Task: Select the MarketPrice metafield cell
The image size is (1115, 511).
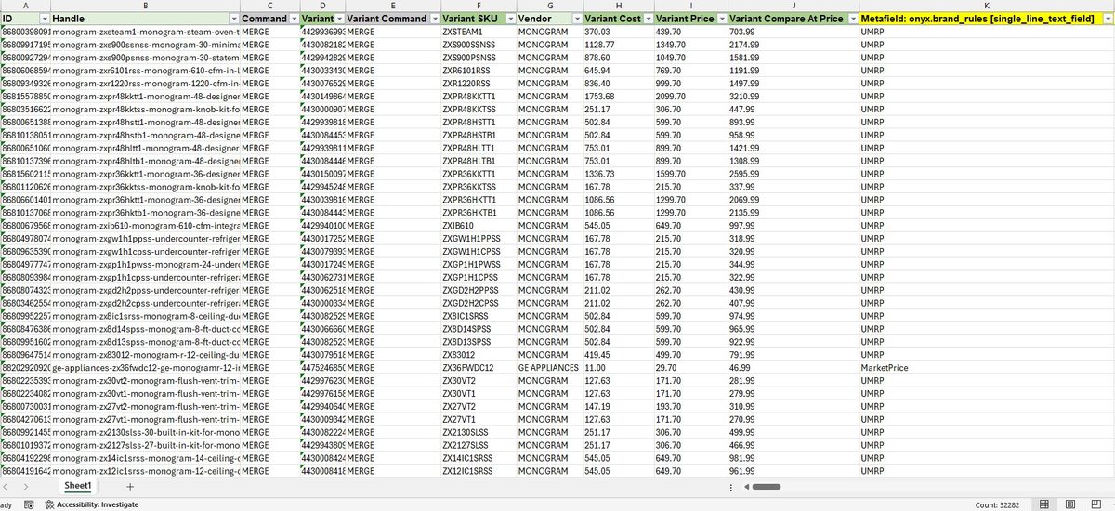Action: pyautogui.click(x=986, y=367)
